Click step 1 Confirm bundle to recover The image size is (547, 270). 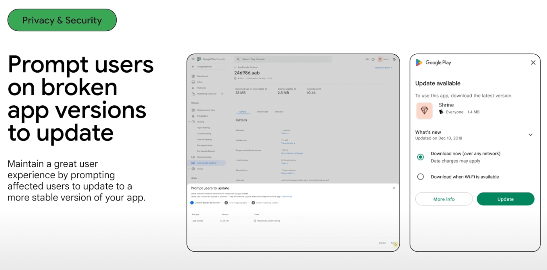(205, 203)
